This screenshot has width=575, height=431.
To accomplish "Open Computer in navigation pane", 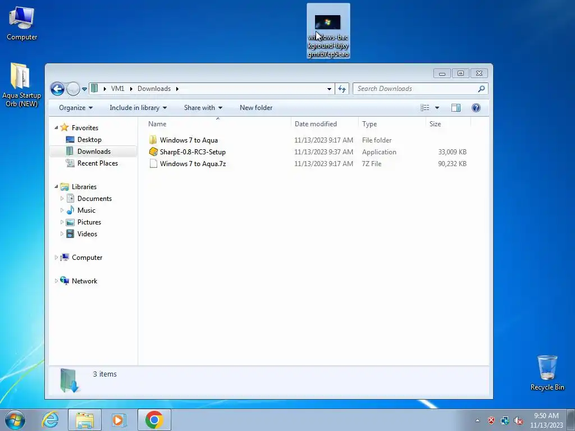I will (x=87, y=257).
